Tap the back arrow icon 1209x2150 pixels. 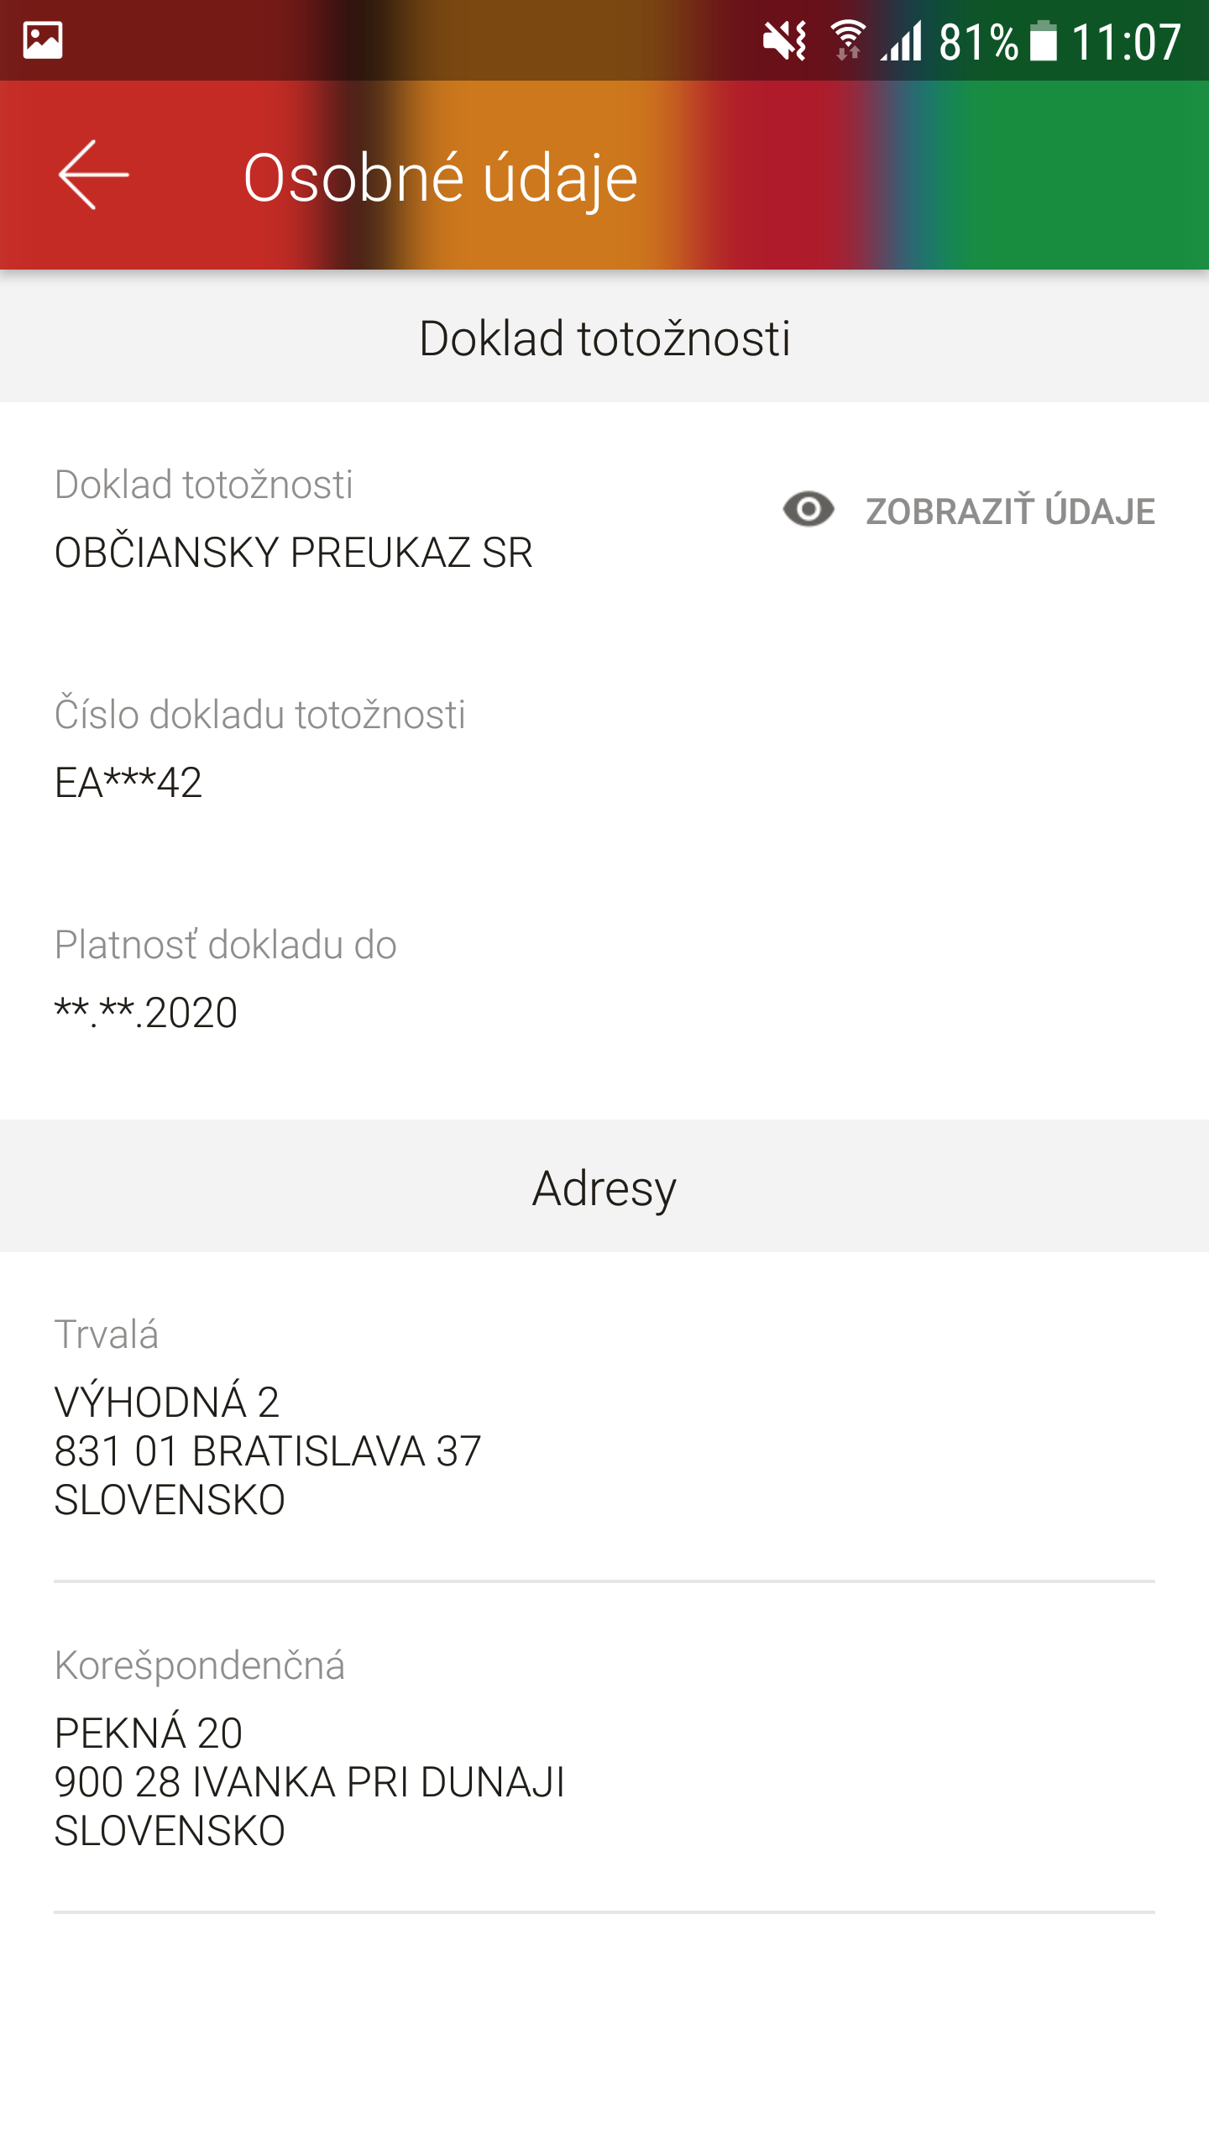tap(93, 175)
